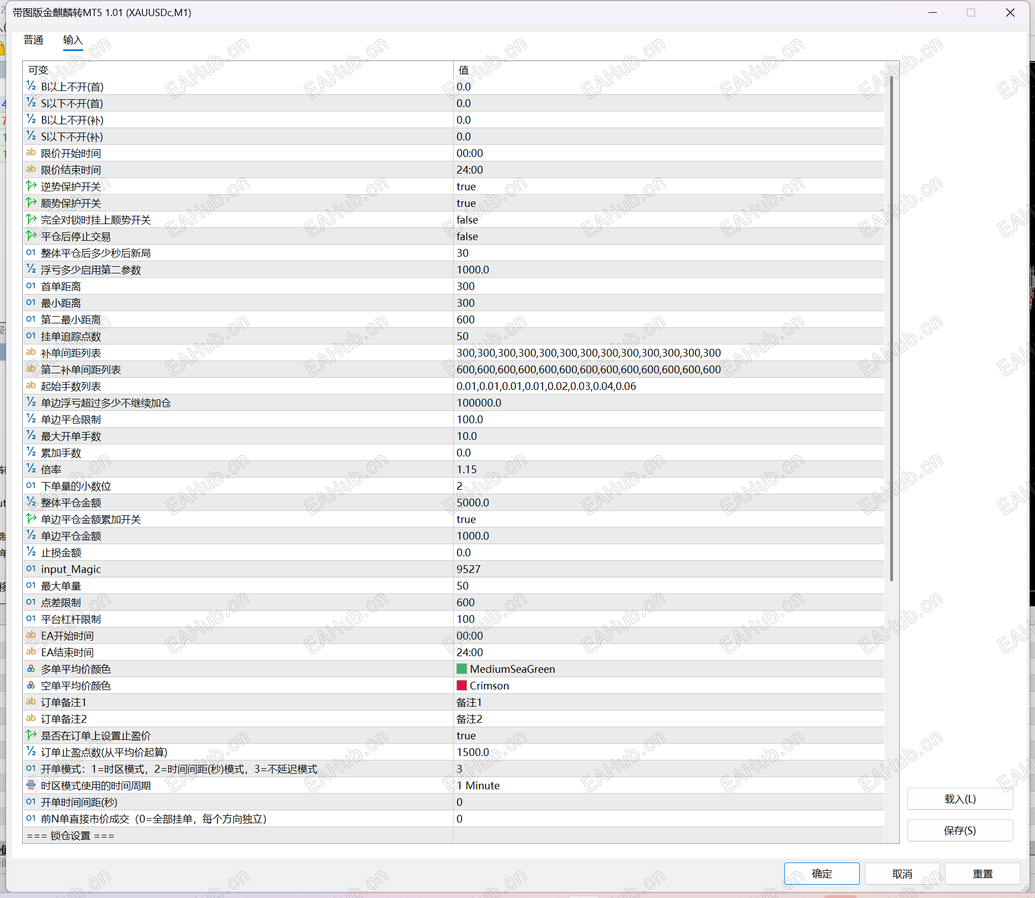Click the double-type icon beside 倍率

[31, 469]
